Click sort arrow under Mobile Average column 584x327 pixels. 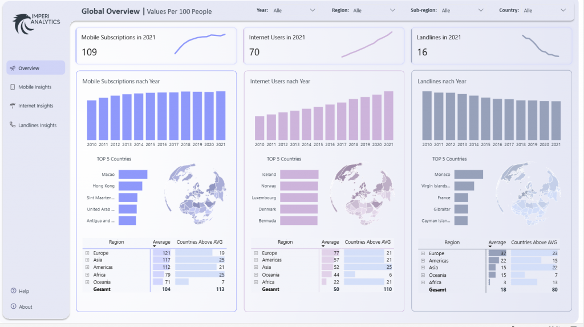(155, 246)
